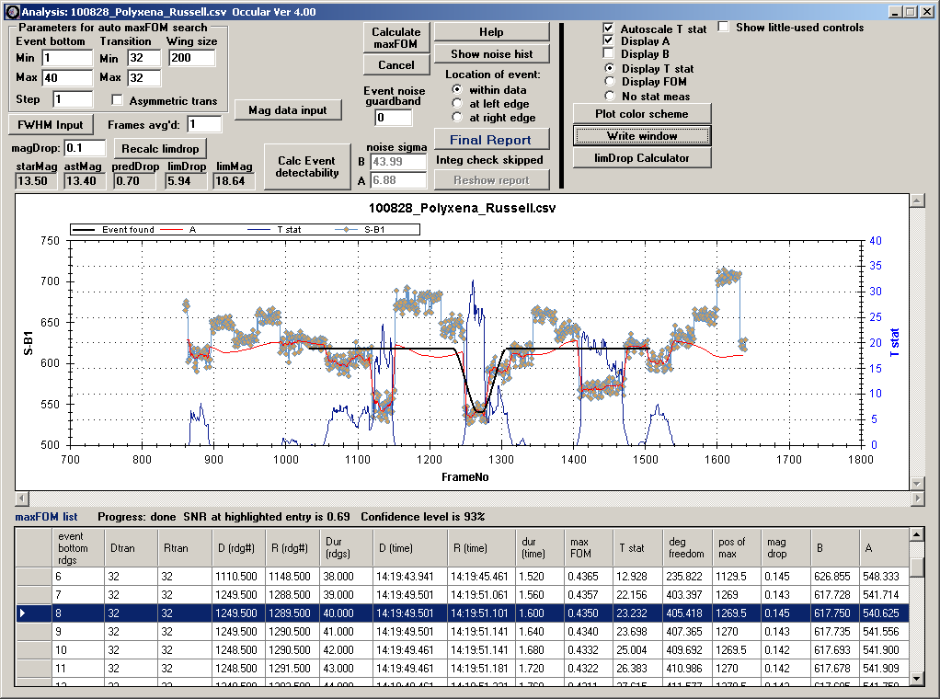The width and height of the screenshot is (940, 699).
Task: Click Calc Event detectability button
Action: 307,166
